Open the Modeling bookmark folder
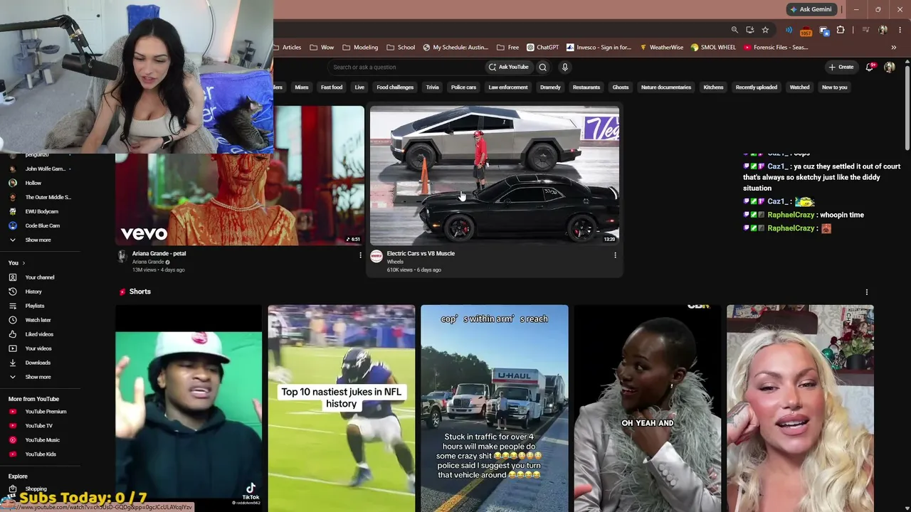 [x=360, y=48]
